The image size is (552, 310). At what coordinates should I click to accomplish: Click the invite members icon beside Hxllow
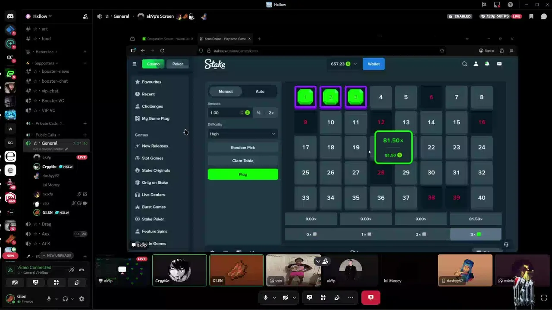85,16
